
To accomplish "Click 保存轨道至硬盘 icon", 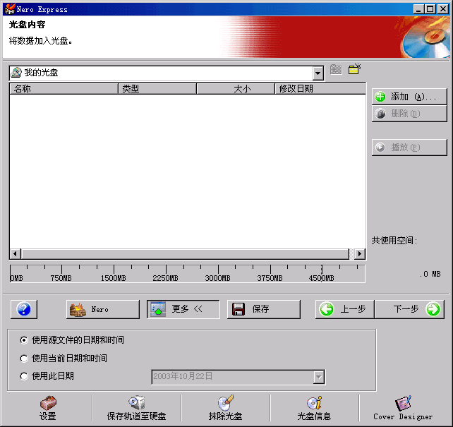I will [136, 408].
